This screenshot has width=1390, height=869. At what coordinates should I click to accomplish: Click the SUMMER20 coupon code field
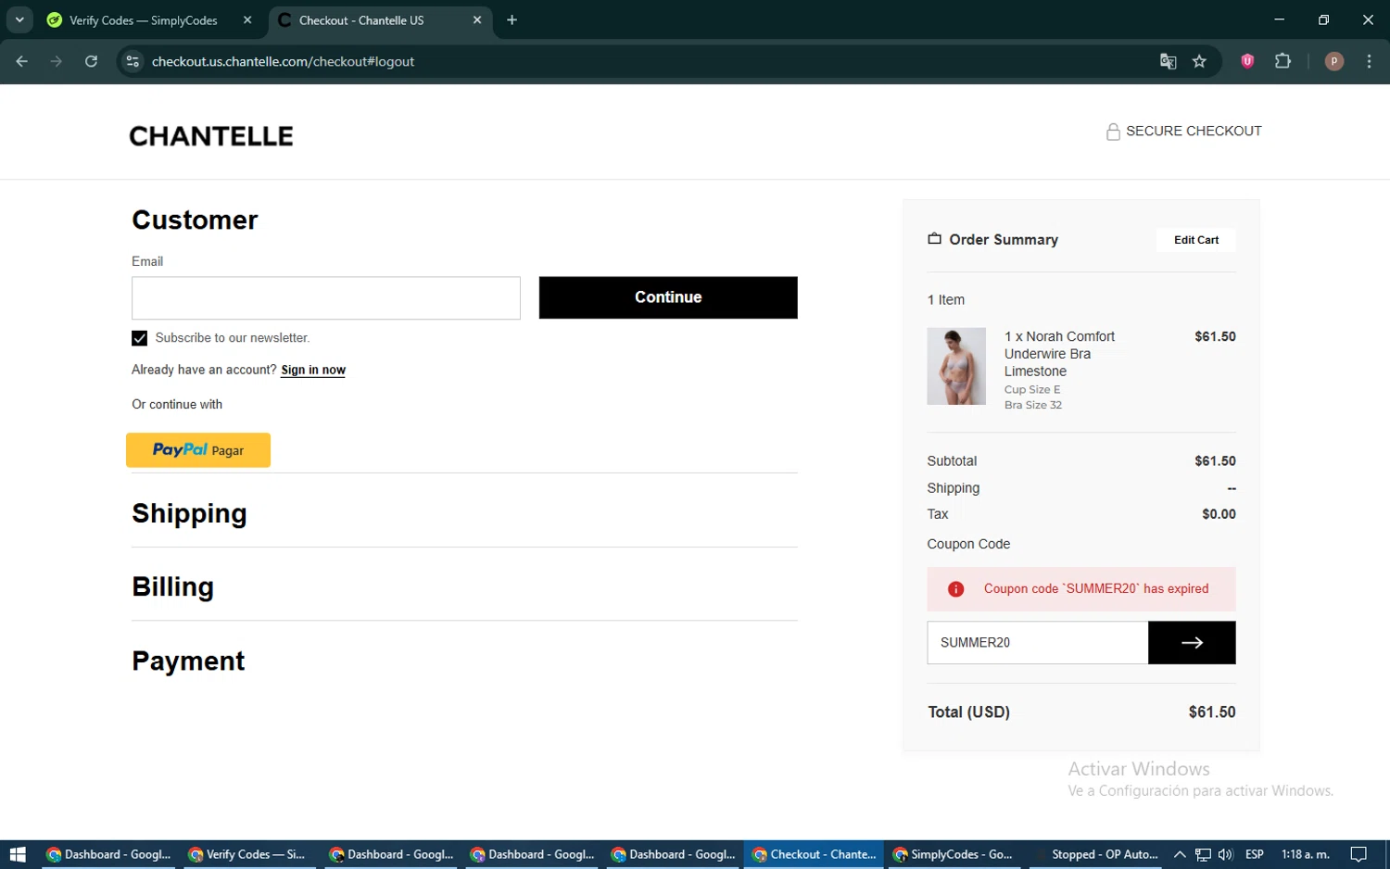click(x=1038, y=642)
